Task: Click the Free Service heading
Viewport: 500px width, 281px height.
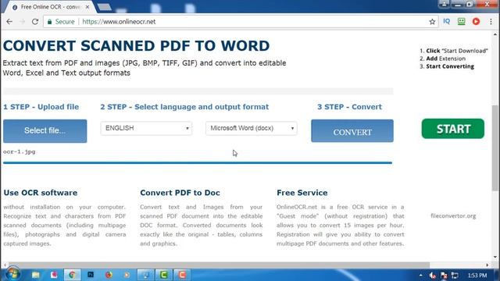Action: (x=302, y=193)
